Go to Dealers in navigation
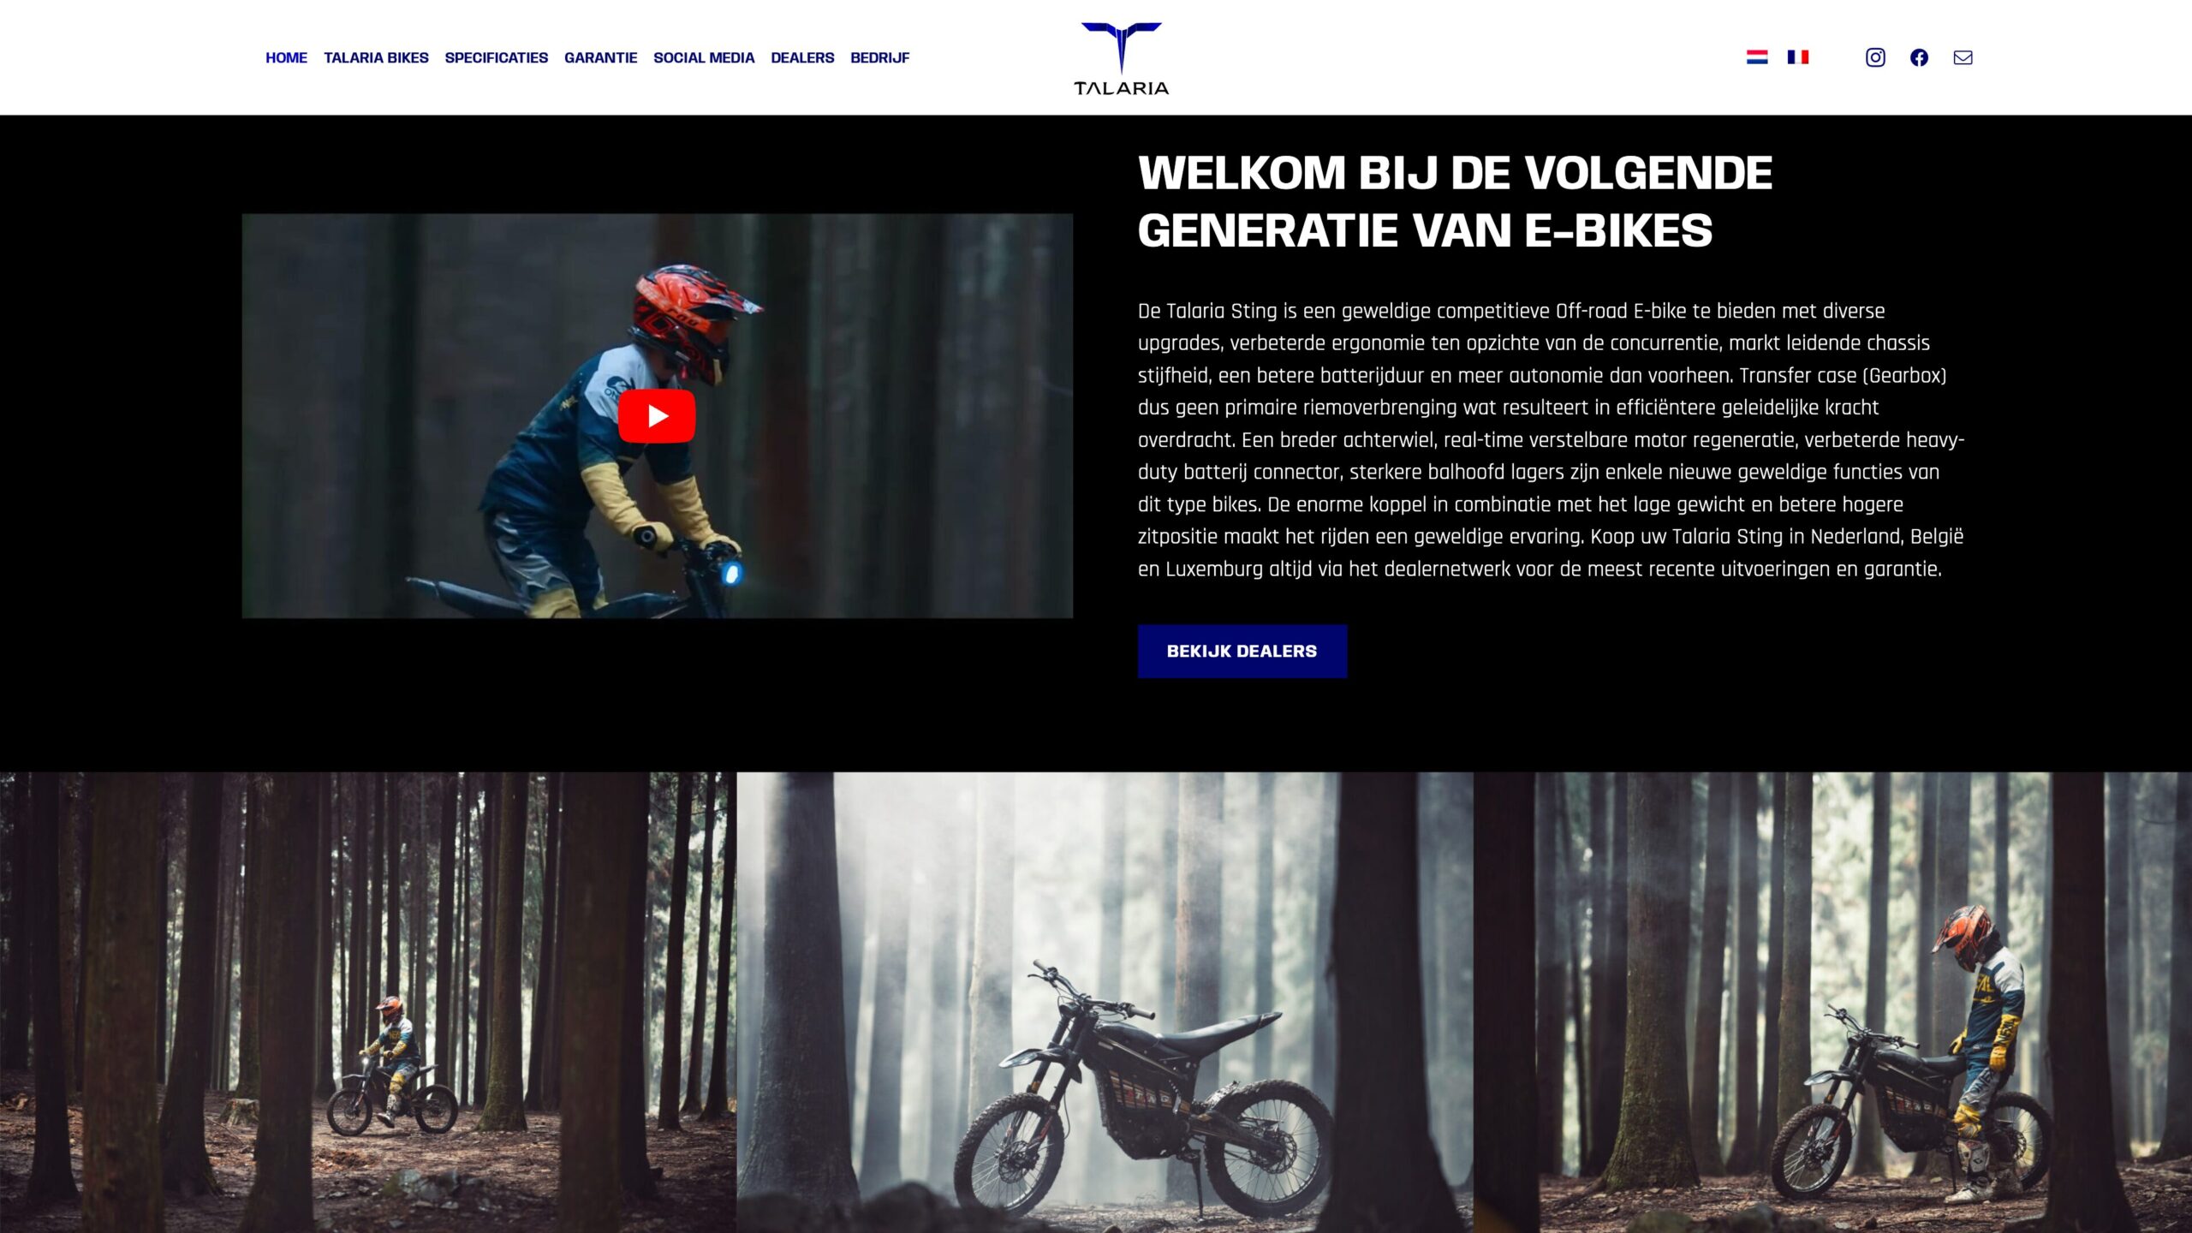 point(802,57)
